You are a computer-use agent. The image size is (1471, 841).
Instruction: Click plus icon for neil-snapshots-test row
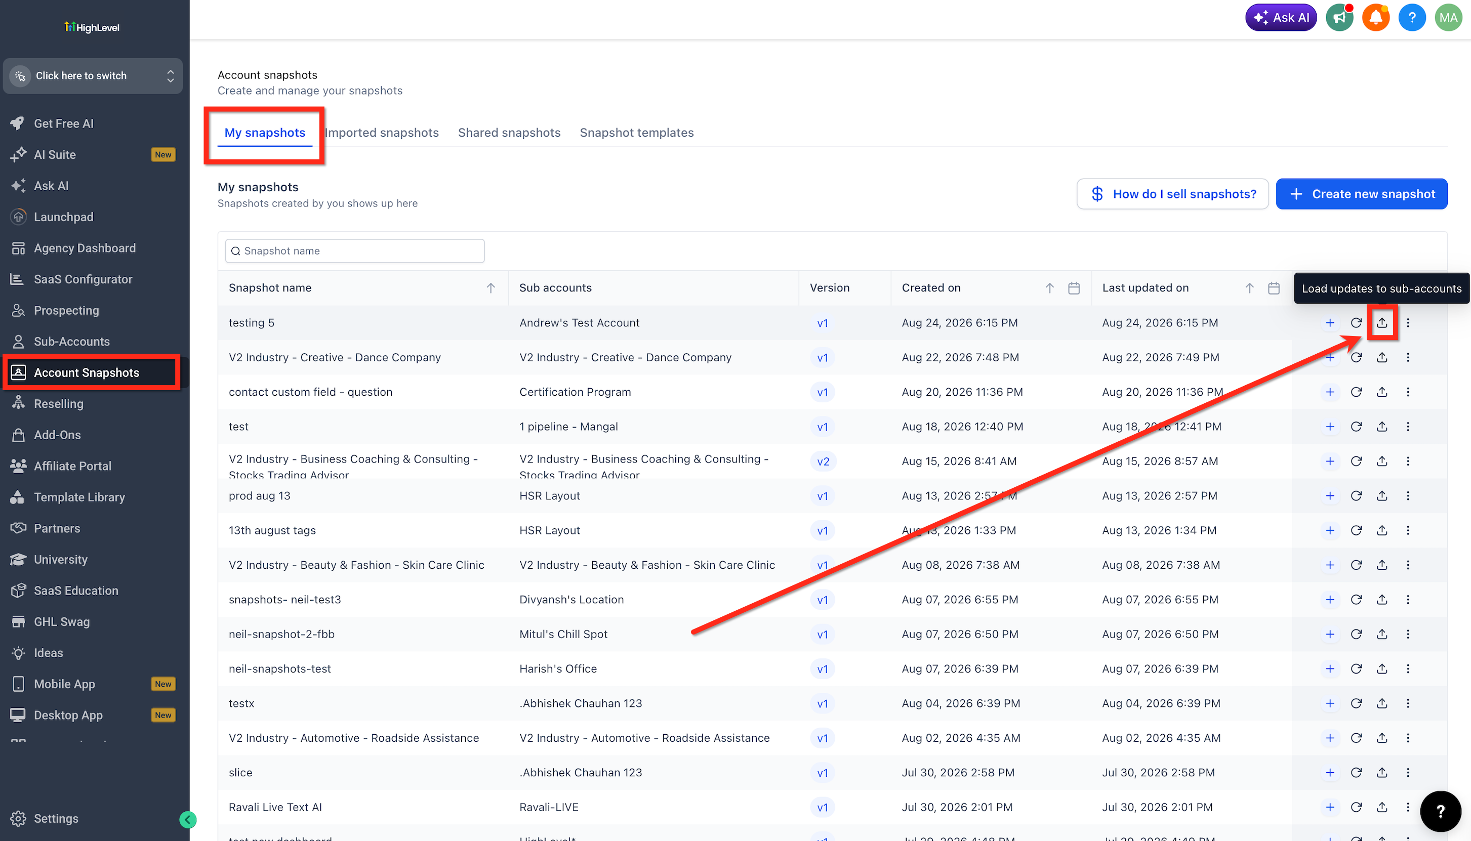pyautogui.click(x=1330, y=669)
